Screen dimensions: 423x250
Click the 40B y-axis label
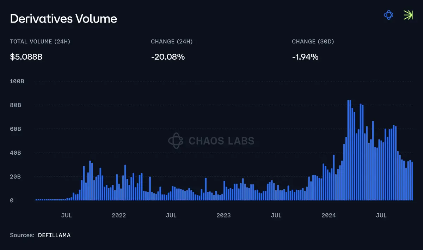pyautogui.click(x=16, y=153)
